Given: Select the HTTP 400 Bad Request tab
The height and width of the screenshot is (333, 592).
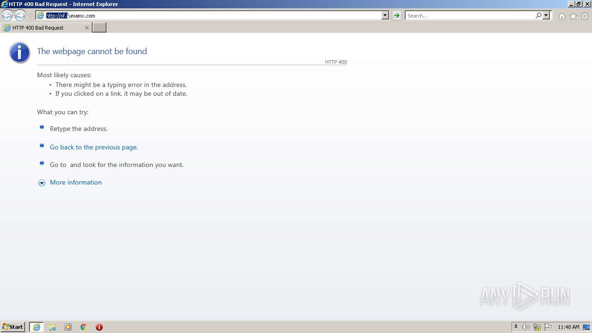Looking at the screenshot, I should 45,28.
